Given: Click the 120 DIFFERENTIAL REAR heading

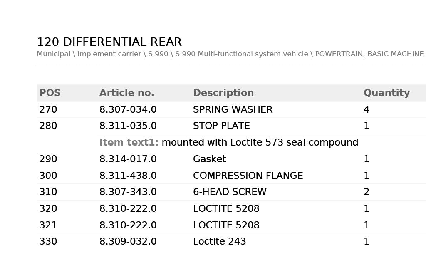Looking at the screenshot, I should (x=109, y=42).
